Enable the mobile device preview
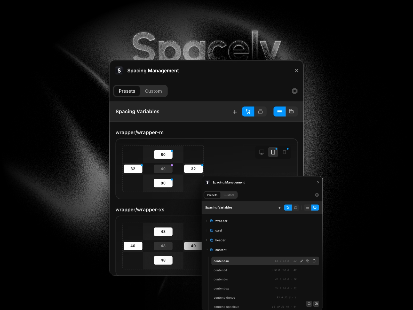This screenshot has height=310, width=413. 285,152
